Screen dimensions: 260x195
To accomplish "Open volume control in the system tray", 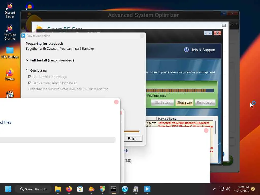I will [x=228, y=189].
